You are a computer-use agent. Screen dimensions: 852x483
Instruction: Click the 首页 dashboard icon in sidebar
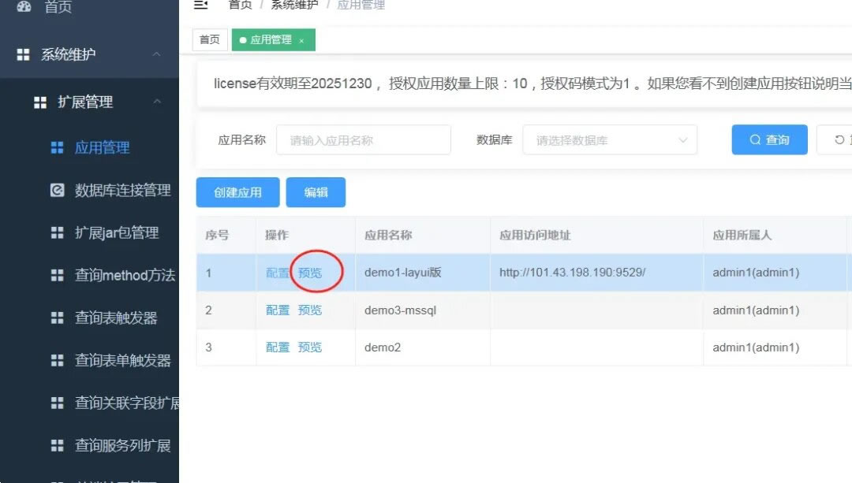click(x=24, y=6)
